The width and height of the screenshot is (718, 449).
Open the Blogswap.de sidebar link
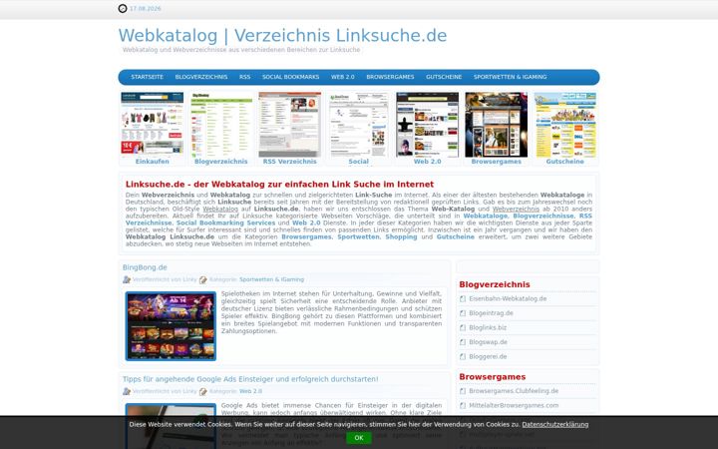point(488,342)
